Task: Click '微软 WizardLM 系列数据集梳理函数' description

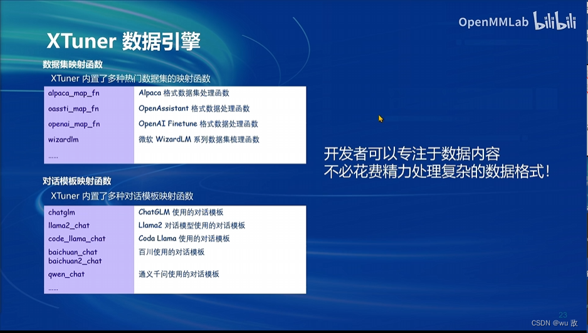Action: point(199,139)
